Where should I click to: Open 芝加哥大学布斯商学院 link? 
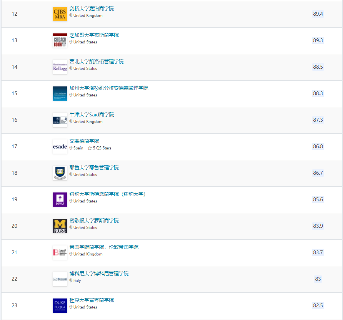[x=94, y=35]
